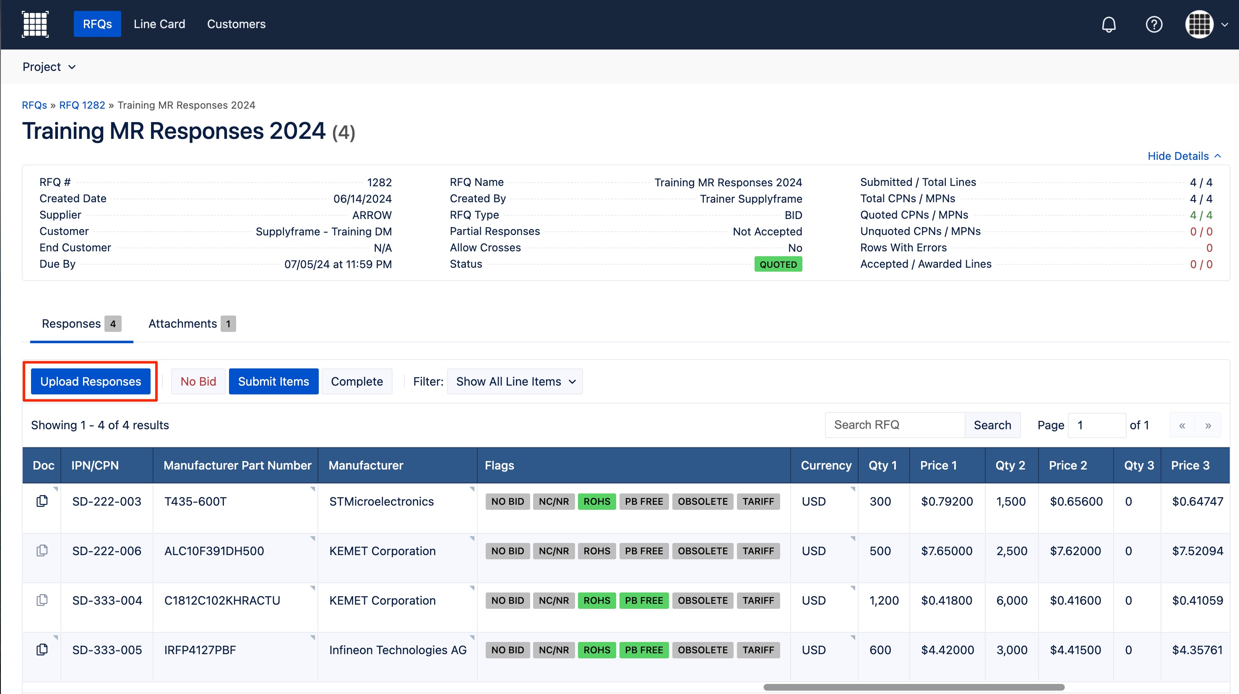Toggle ROHS flag for T435-600T row
Viewport: 1239px width, 694px height.
[596, 501]
